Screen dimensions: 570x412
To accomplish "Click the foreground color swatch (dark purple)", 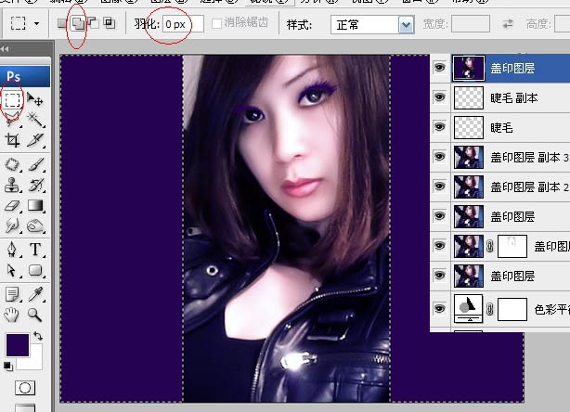I will 17,345.
